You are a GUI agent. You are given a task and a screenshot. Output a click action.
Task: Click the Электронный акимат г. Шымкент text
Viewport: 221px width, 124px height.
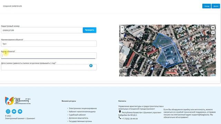(x=20, y=118)
